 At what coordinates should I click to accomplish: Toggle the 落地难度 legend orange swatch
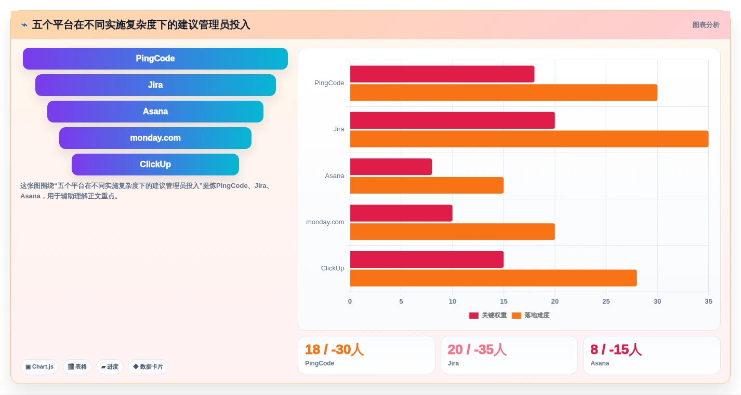[517, 316]
